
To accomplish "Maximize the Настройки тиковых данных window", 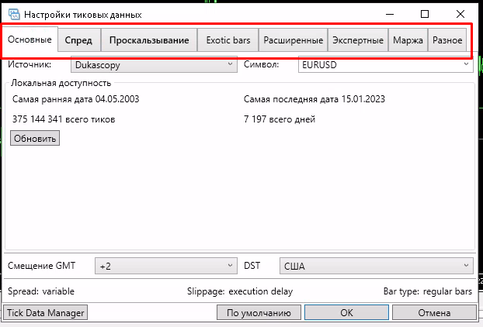I will [x=425, y=14].
